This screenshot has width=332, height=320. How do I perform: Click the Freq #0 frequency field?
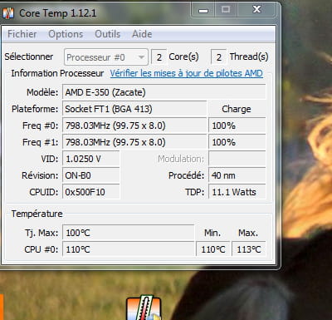[134, 126]
